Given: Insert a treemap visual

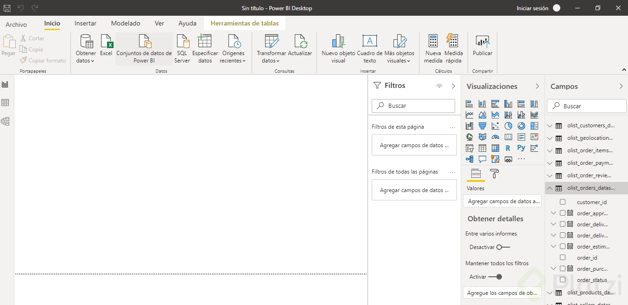Looking at the screenshot, I should coord(534,125).
